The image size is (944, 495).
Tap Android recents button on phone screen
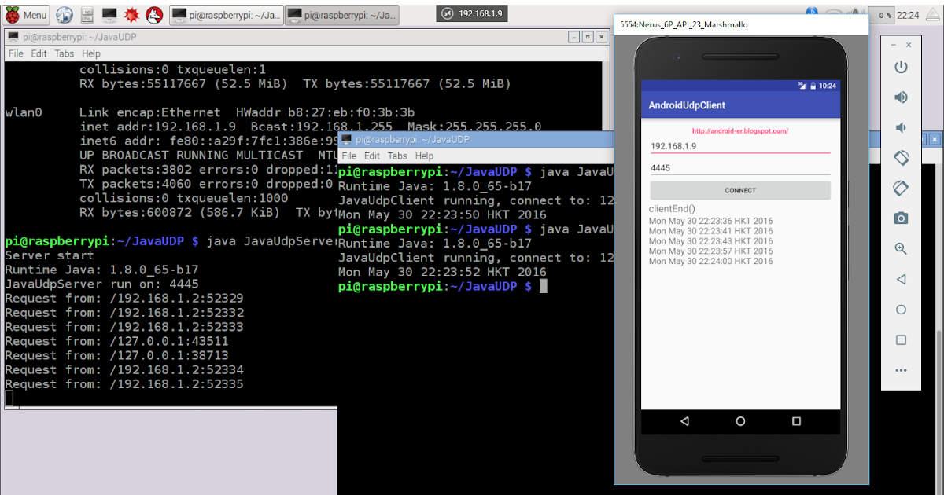(x=796, y=421)
